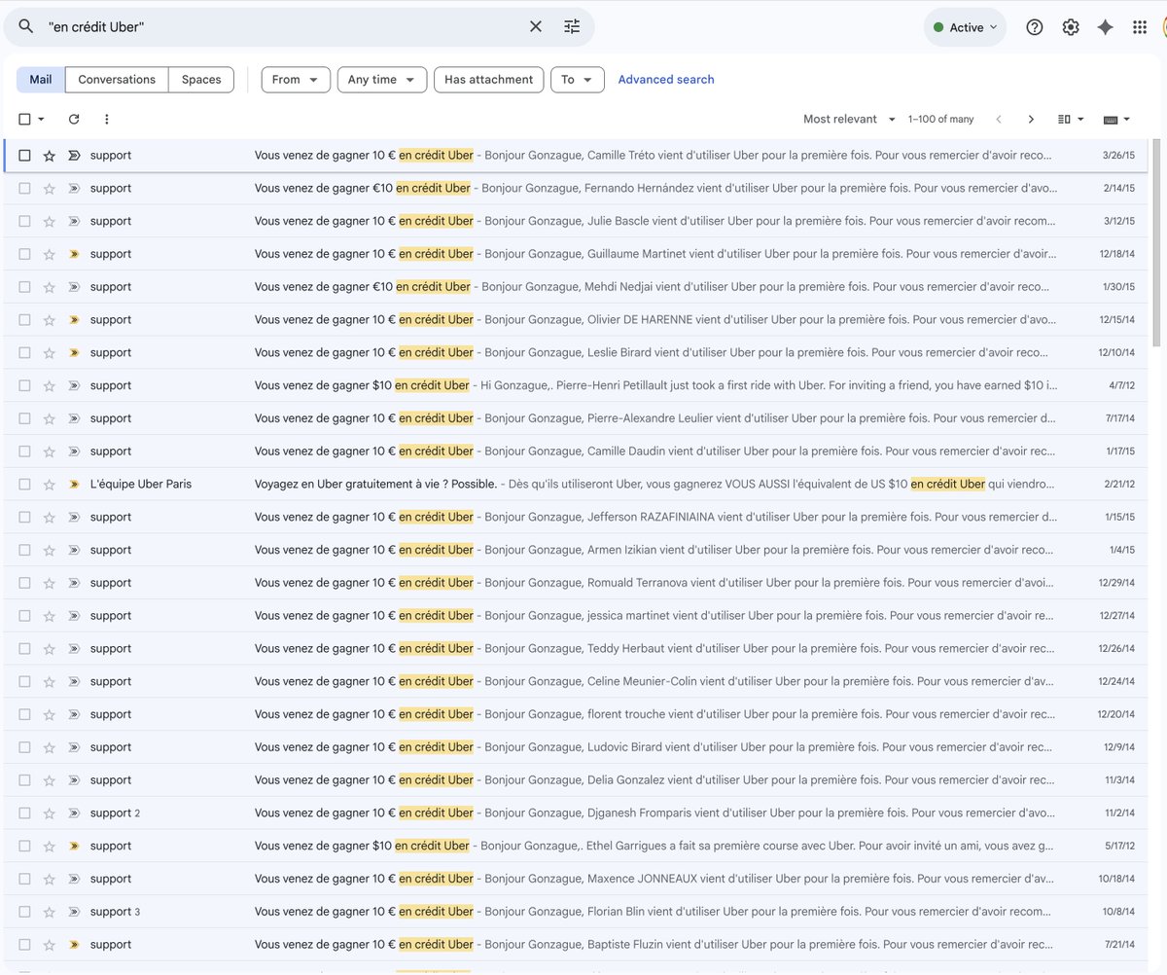Select the Guillaume Martinet email checkbox
The height and width of the screenshot is (975, 1167).
coord(24,254)
